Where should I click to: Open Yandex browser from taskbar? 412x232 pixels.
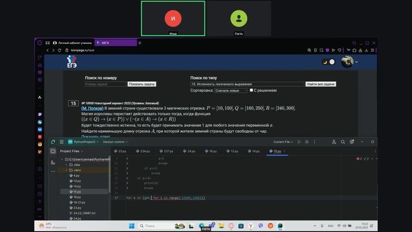251,226
